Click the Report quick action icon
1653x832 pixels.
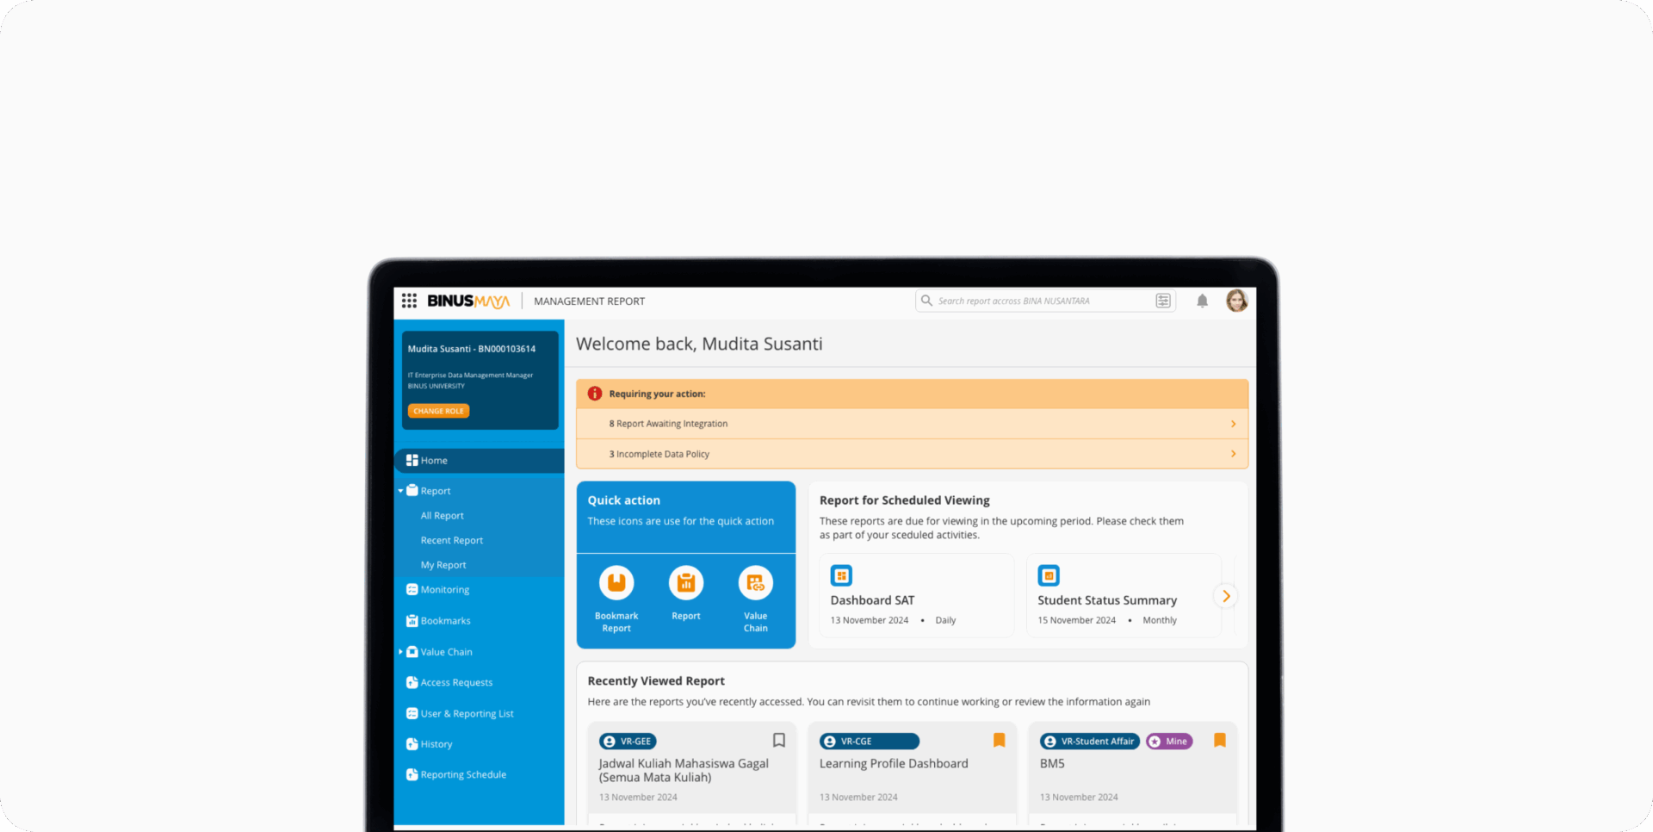pos(686,584)
